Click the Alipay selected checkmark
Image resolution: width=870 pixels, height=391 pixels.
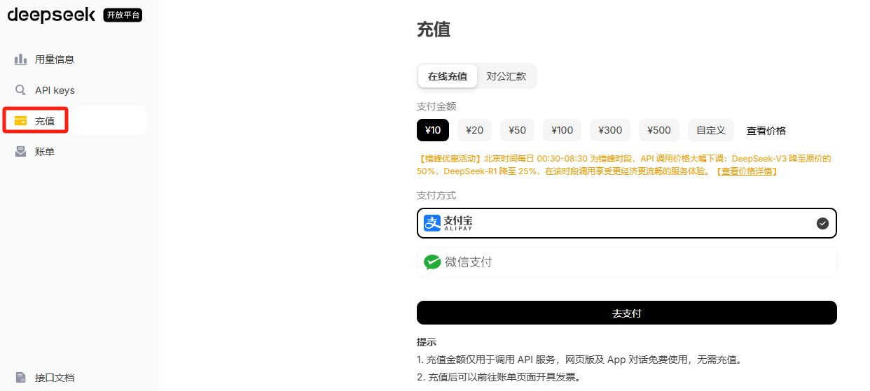click(822, 223)
